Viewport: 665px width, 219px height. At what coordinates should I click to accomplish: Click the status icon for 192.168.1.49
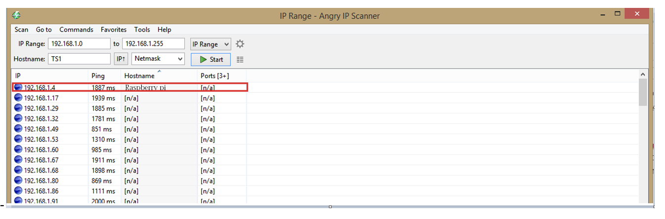[18, 129]
